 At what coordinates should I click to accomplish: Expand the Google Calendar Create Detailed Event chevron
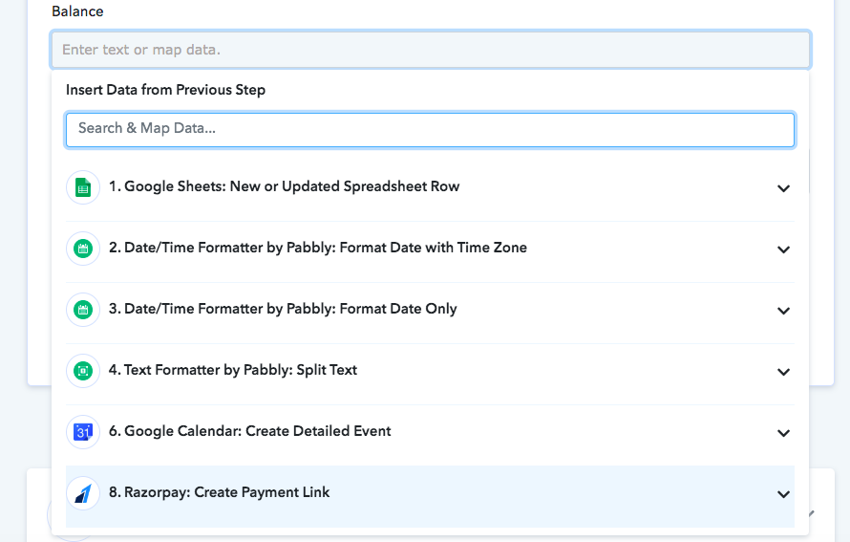coord(783,433)
